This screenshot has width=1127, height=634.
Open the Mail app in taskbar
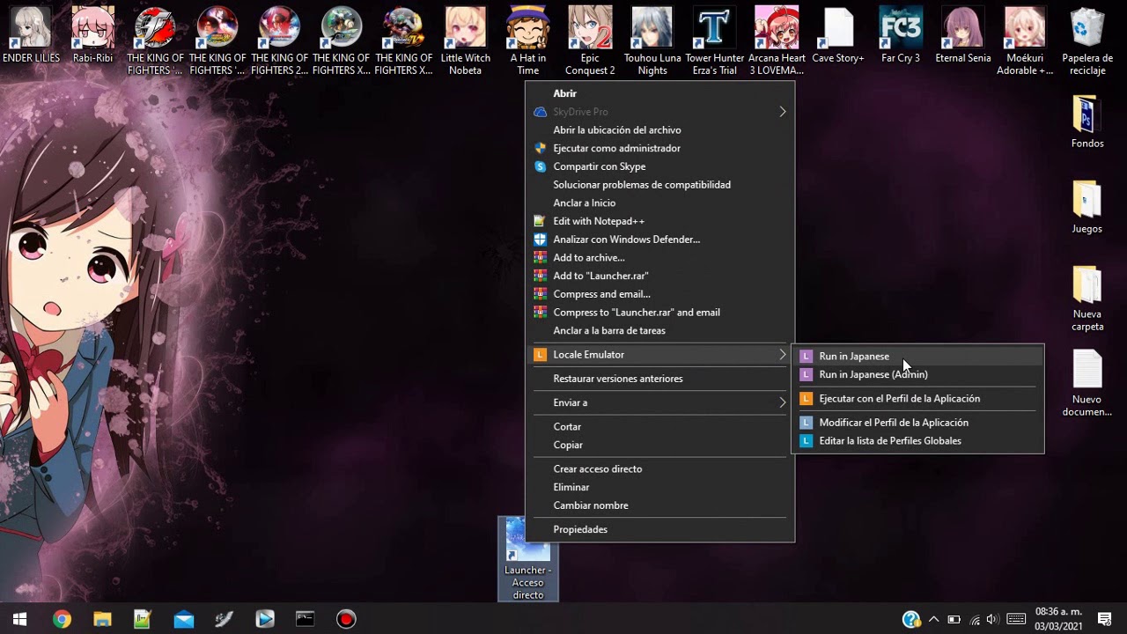pos(183,619)
